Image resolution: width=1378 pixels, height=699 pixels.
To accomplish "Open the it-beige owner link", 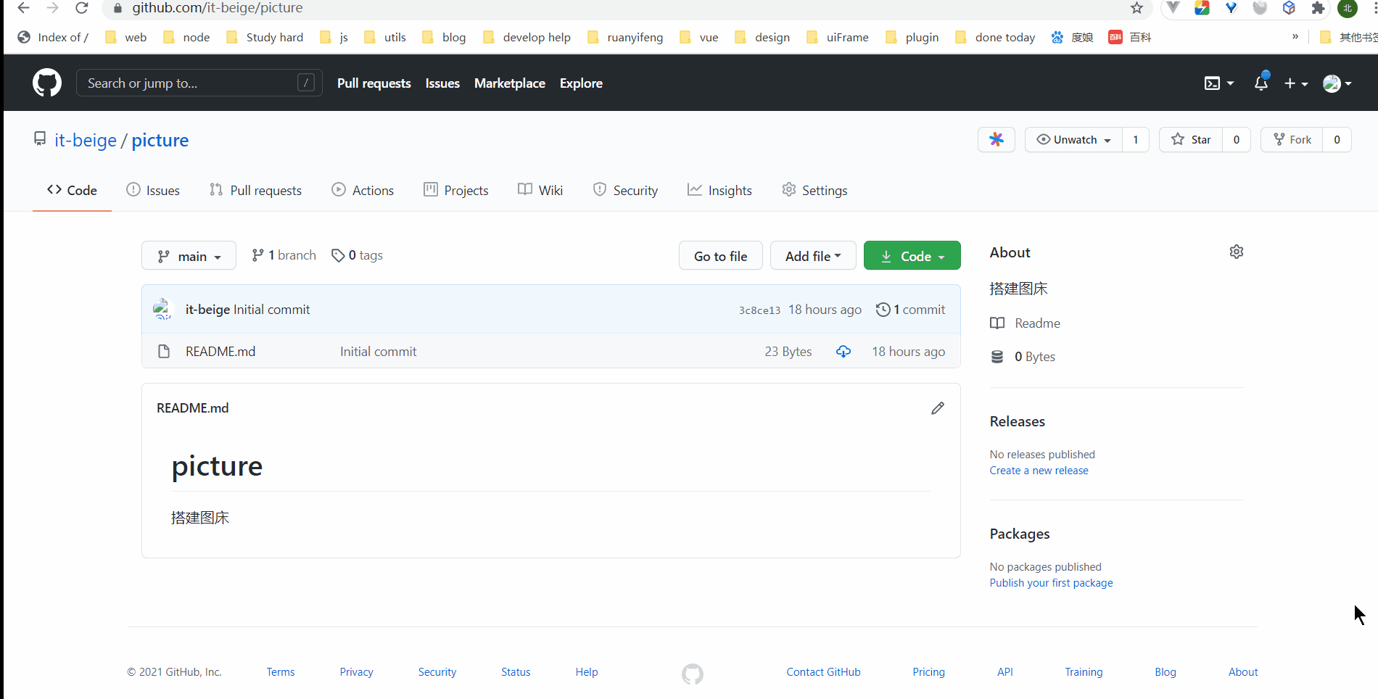I will 86,140.
